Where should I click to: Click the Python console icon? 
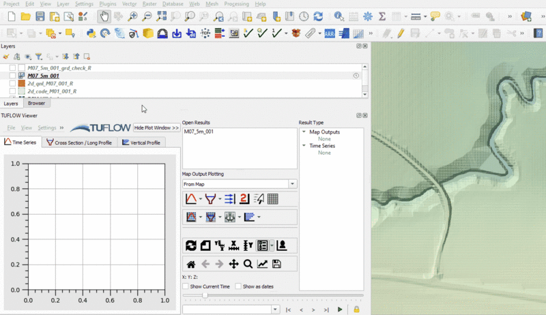pyautogui.click(x=91, y=33)
